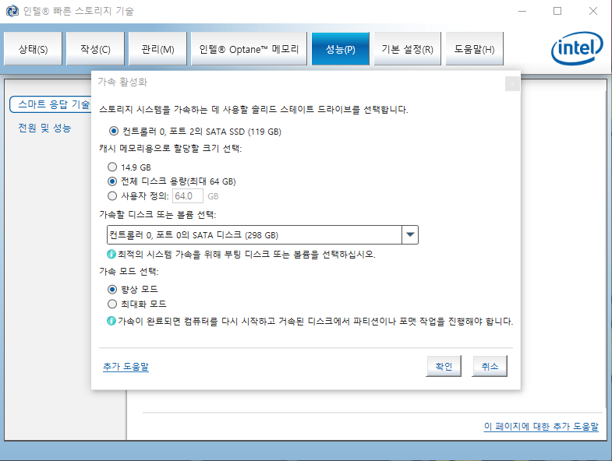This screenshot has width=612, height=461.
Task: Click info icon beside boot disk recommendation
Action: coord(111,255)
